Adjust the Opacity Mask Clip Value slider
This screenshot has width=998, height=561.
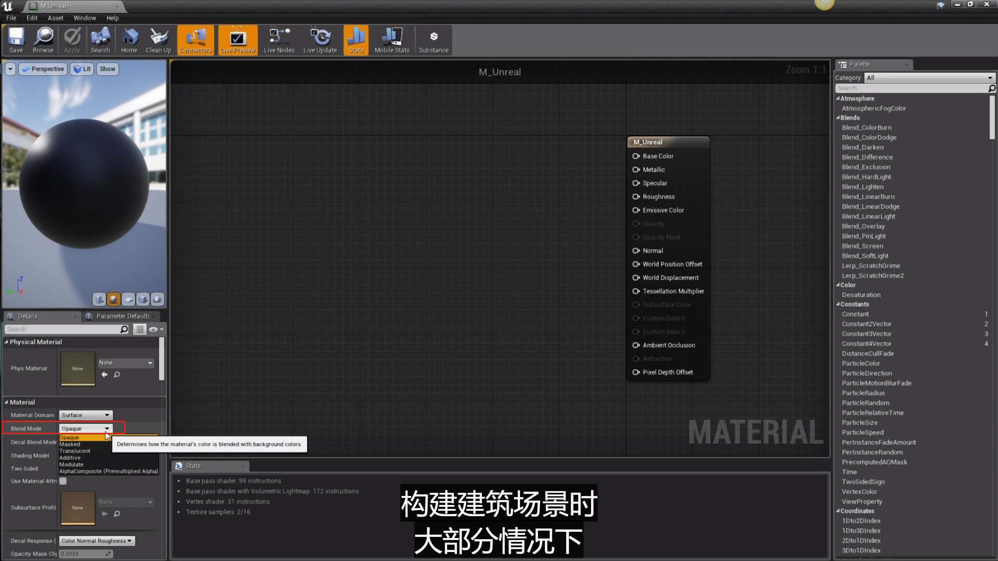pyautogui.click(x=85, y=554)
